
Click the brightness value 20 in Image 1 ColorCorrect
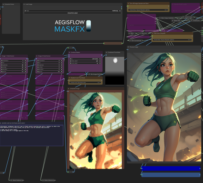[23, 65]
